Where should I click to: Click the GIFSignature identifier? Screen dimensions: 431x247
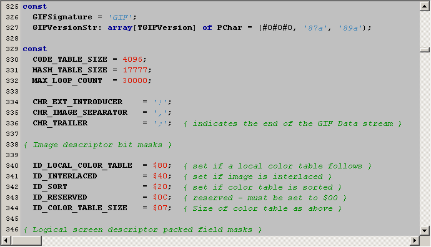62,17
